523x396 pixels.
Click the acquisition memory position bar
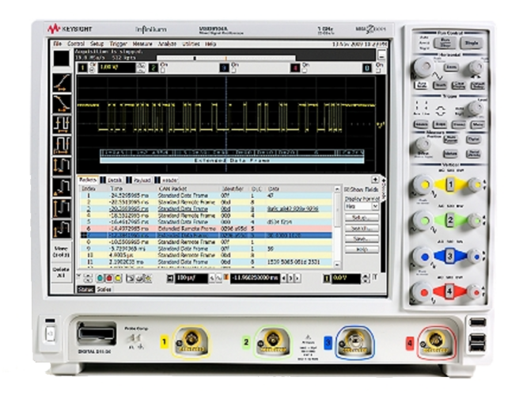pos(226,58)
